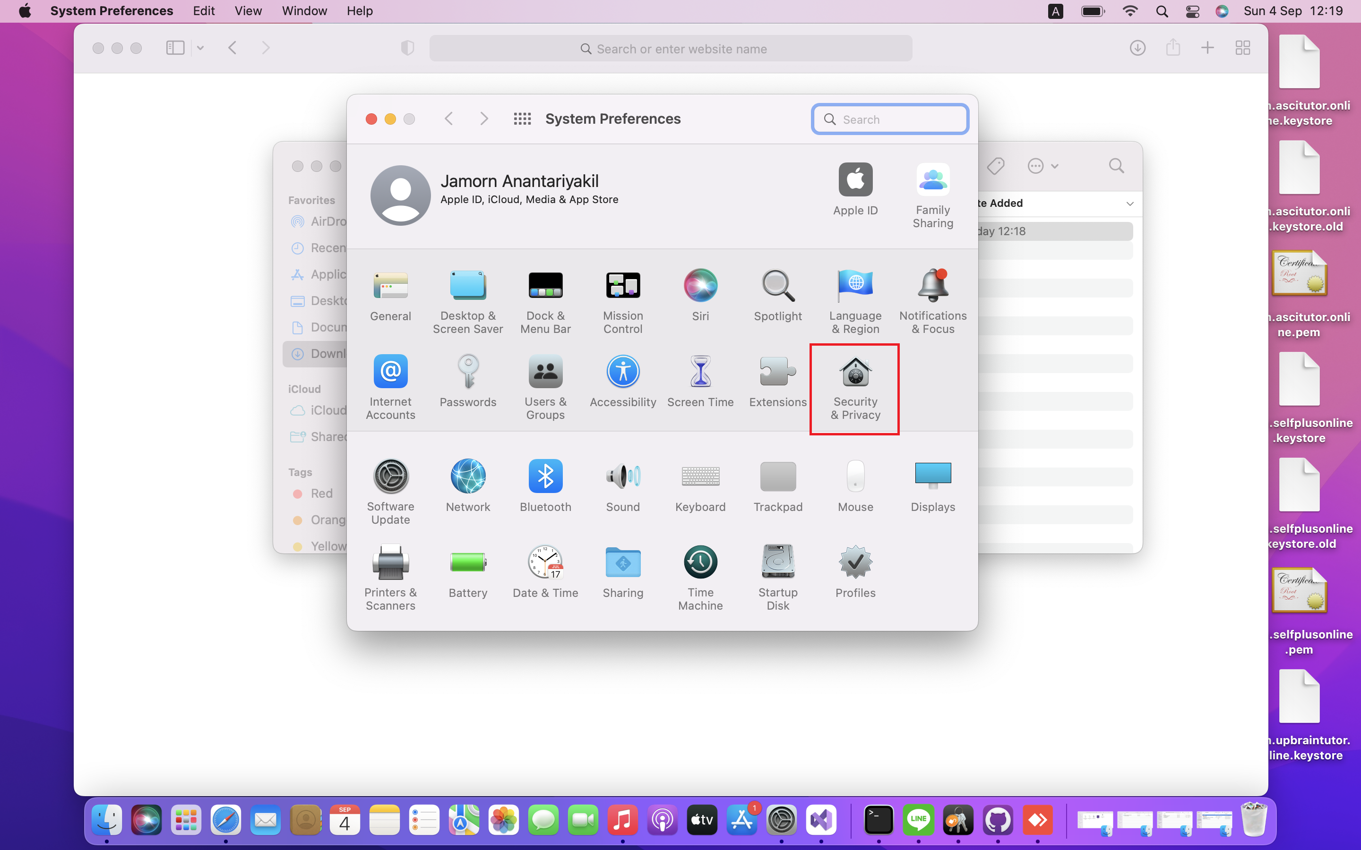Open Time Machine preferences
The image size is (1361, 850).
(x=700, y=579)
